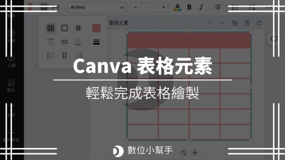Click the rotate handle below the table
This screenshot has width=285, height=160.
[x=184, y=153]
